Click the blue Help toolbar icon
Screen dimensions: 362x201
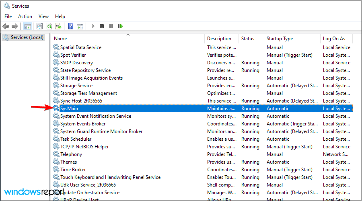pyautogui.click(x=70, y=26)
